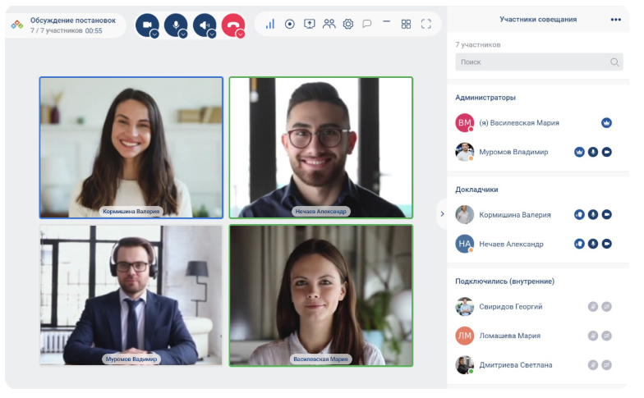Click muted microphone icon of Дмитриева Светлана
Image resolution: width=644 pixels, height=398 pixels.
coord(593,365)
